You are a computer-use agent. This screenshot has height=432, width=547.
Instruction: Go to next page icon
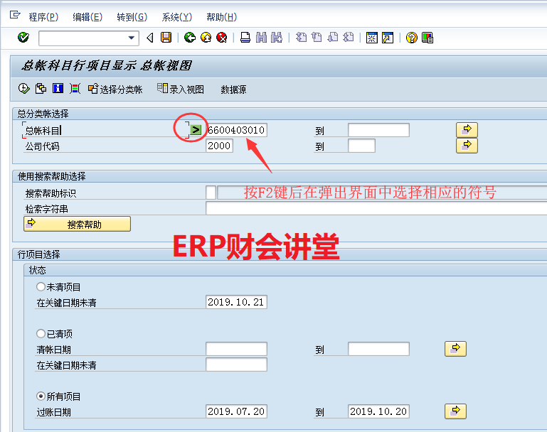[333, 37]
